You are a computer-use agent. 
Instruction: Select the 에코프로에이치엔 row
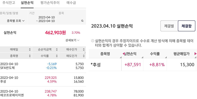[x=43, y=93]
